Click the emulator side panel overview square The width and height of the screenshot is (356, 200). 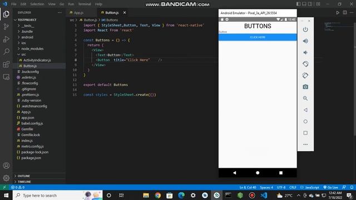tap(305, 133)
